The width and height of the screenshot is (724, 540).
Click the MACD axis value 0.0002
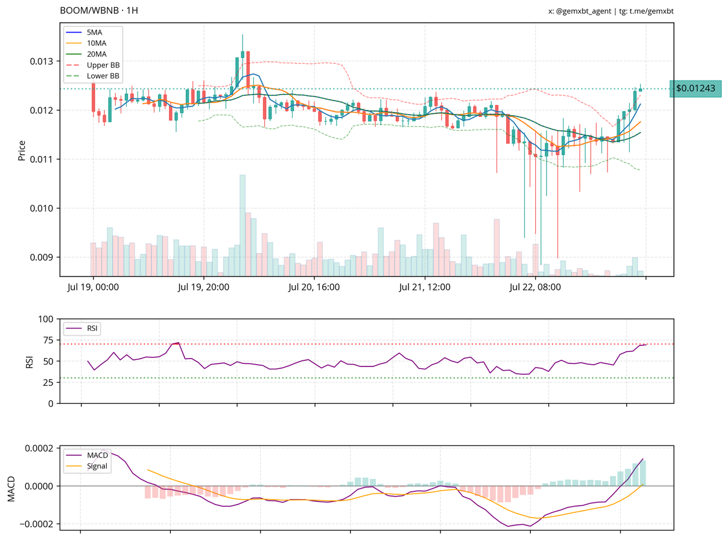tap(40, 448)
